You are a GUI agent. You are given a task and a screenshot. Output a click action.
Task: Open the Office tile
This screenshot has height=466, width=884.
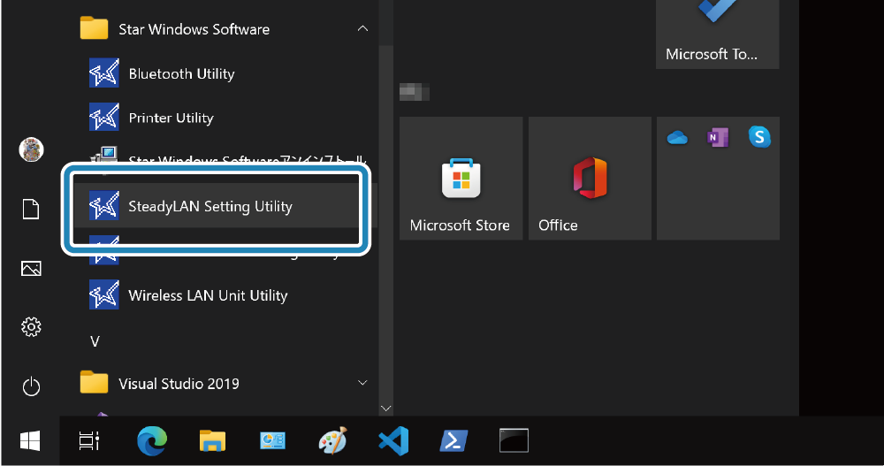pyautogui.click(x=589, y=179)
